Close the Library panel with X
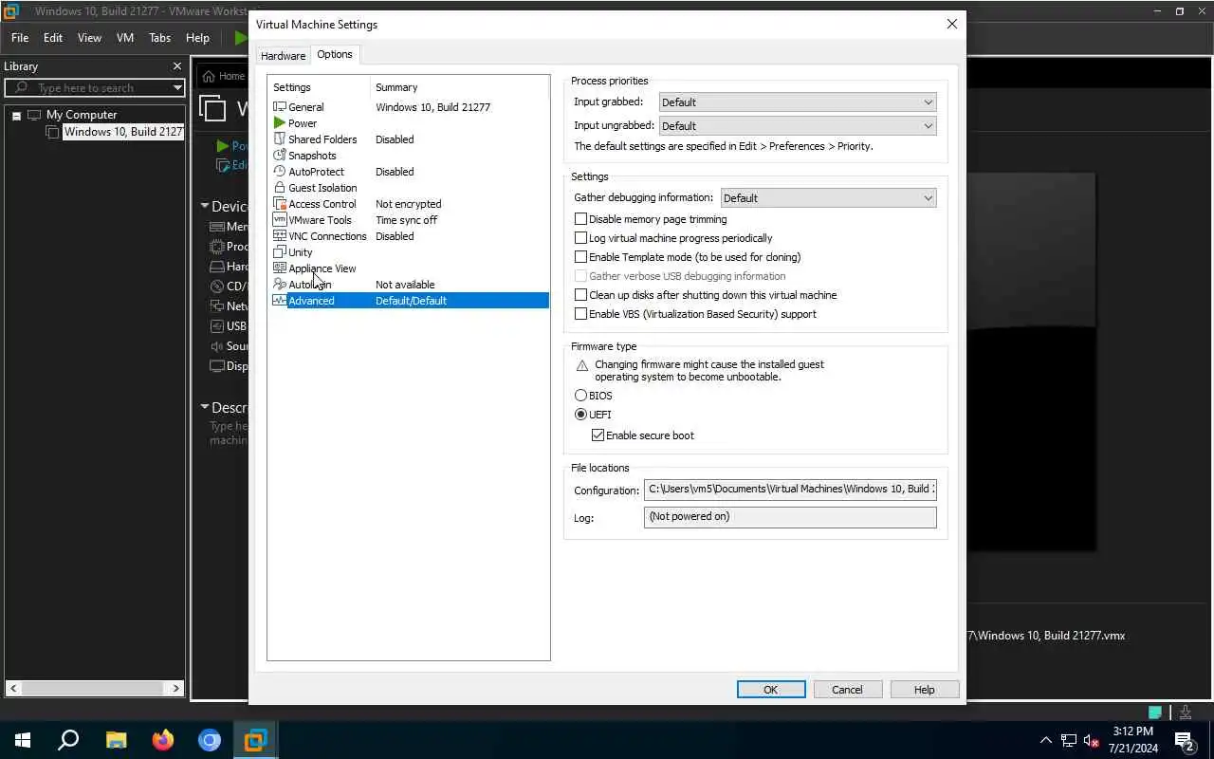1214x759 pixels. [x=176, y=66]
